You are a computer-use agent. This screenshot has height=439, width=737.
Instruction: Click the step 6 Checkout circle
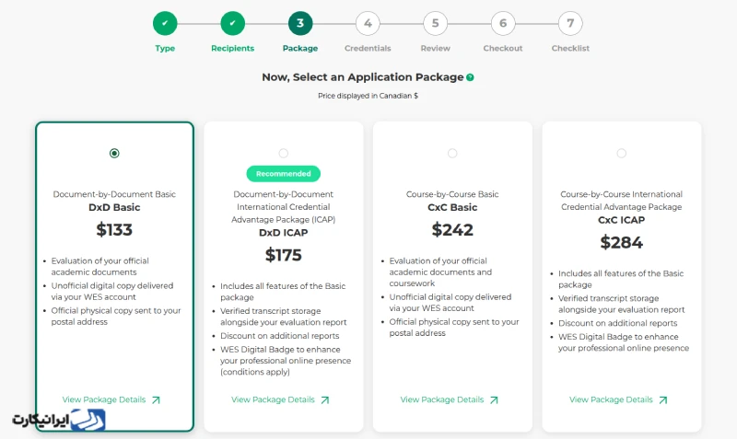tap(503, 24)
